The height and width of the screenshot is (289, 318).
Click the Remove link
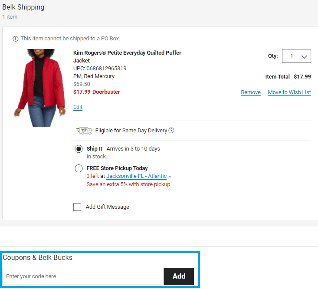251,92
